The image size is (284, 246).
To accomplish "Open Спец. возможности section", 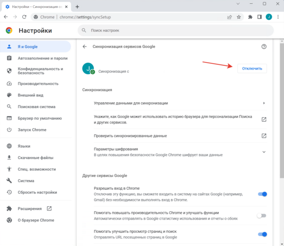I will [x=35, y=169].
